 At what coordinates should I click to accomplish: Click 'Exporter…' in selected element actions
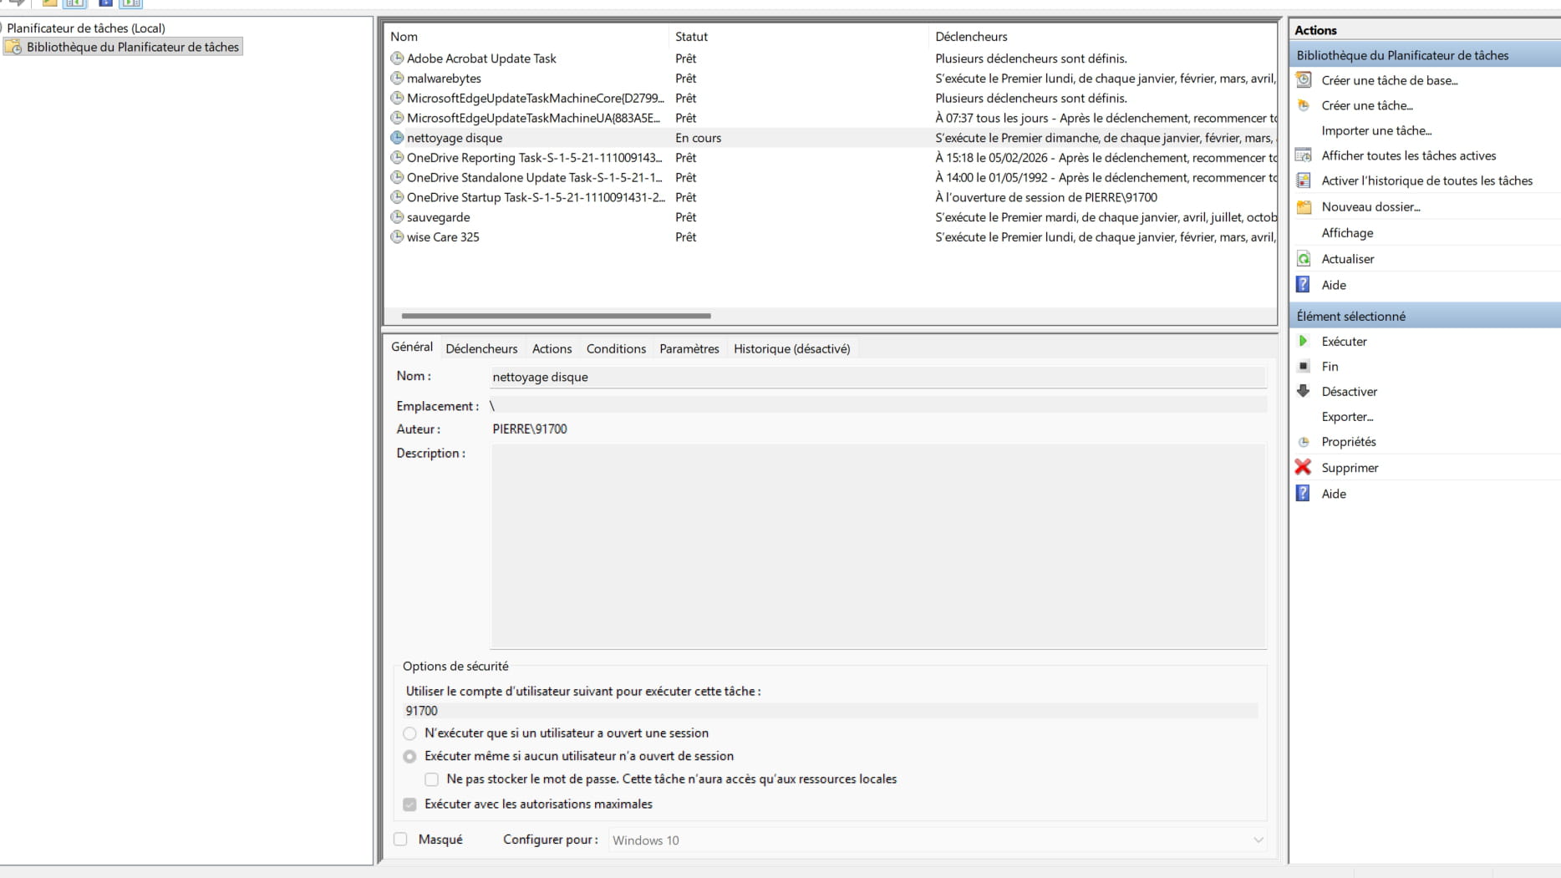(x=1347, y=417)
